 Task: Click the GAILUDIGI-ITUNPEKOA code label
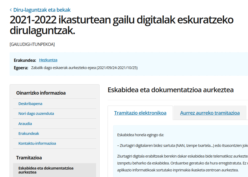click(32, 44)
